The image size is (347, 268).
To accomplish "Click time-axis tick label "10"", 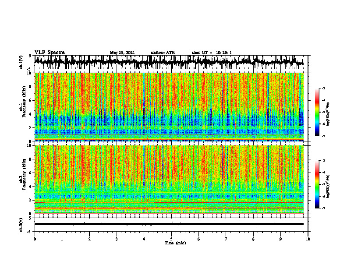I will [x=308, y=239].
